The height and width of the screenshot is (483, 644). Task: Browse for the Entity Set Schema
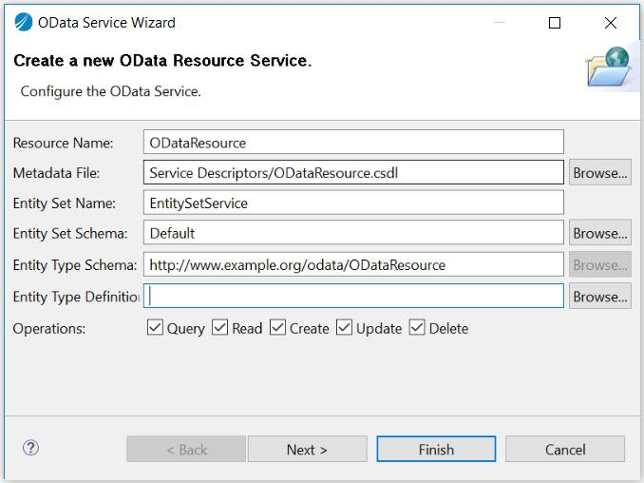pos(599,233)
